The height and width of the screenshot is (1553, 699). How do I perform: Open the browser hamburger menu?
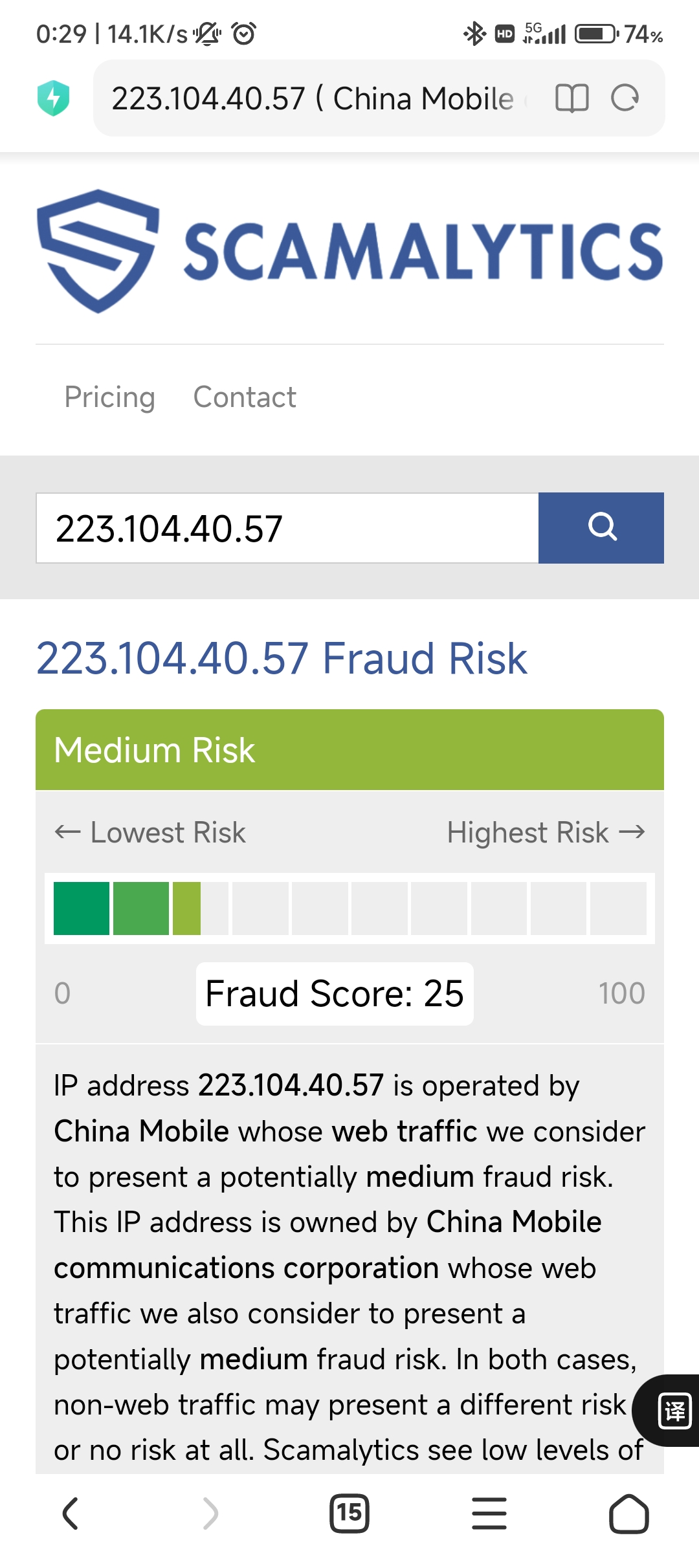(489, 1514)
